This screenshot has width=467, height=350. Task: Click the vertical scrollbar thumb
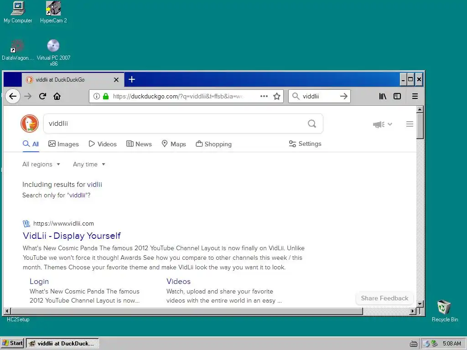click(420, 126)
